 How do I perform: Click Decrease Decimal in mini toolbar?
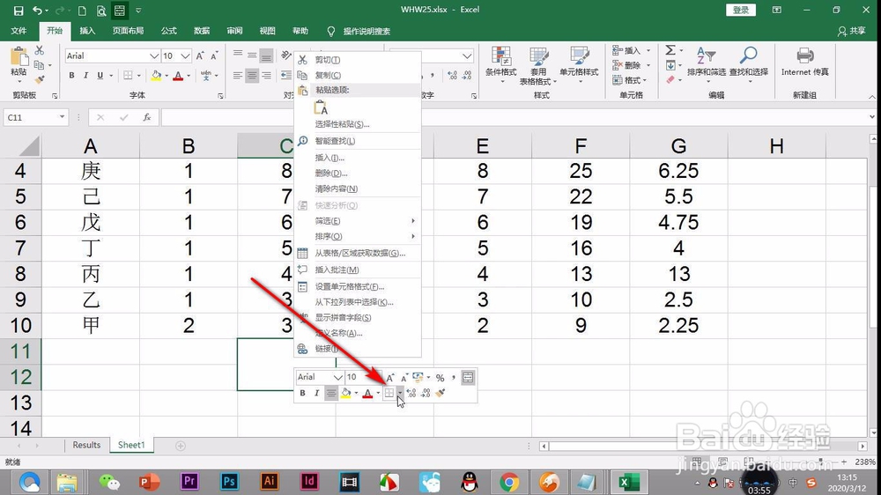click(426, 394)
